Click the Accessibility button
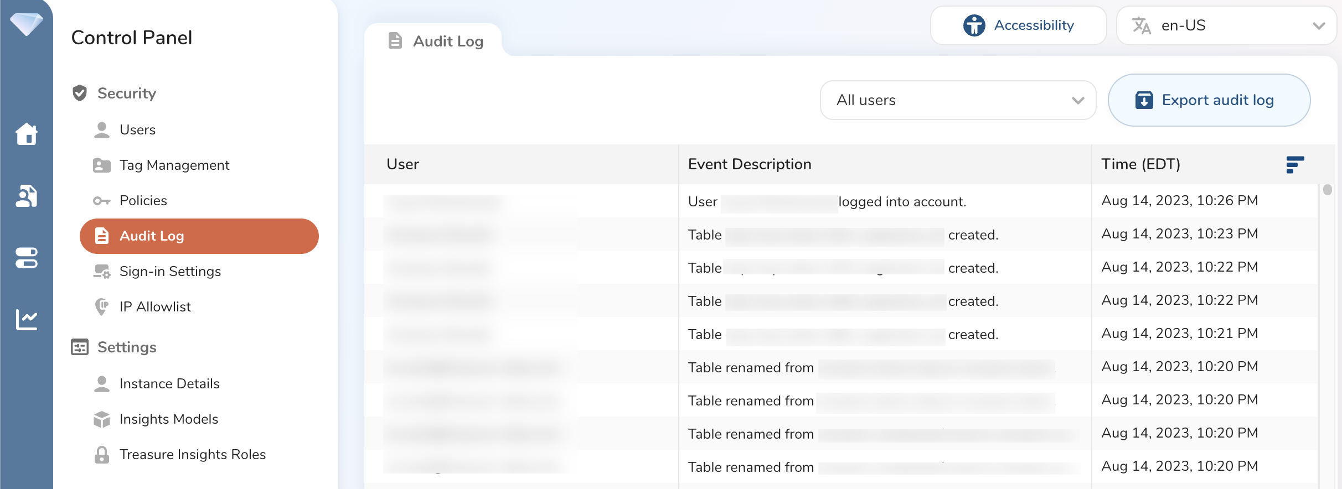Viewport: 1342px width, 489px height. [1018, 25]
